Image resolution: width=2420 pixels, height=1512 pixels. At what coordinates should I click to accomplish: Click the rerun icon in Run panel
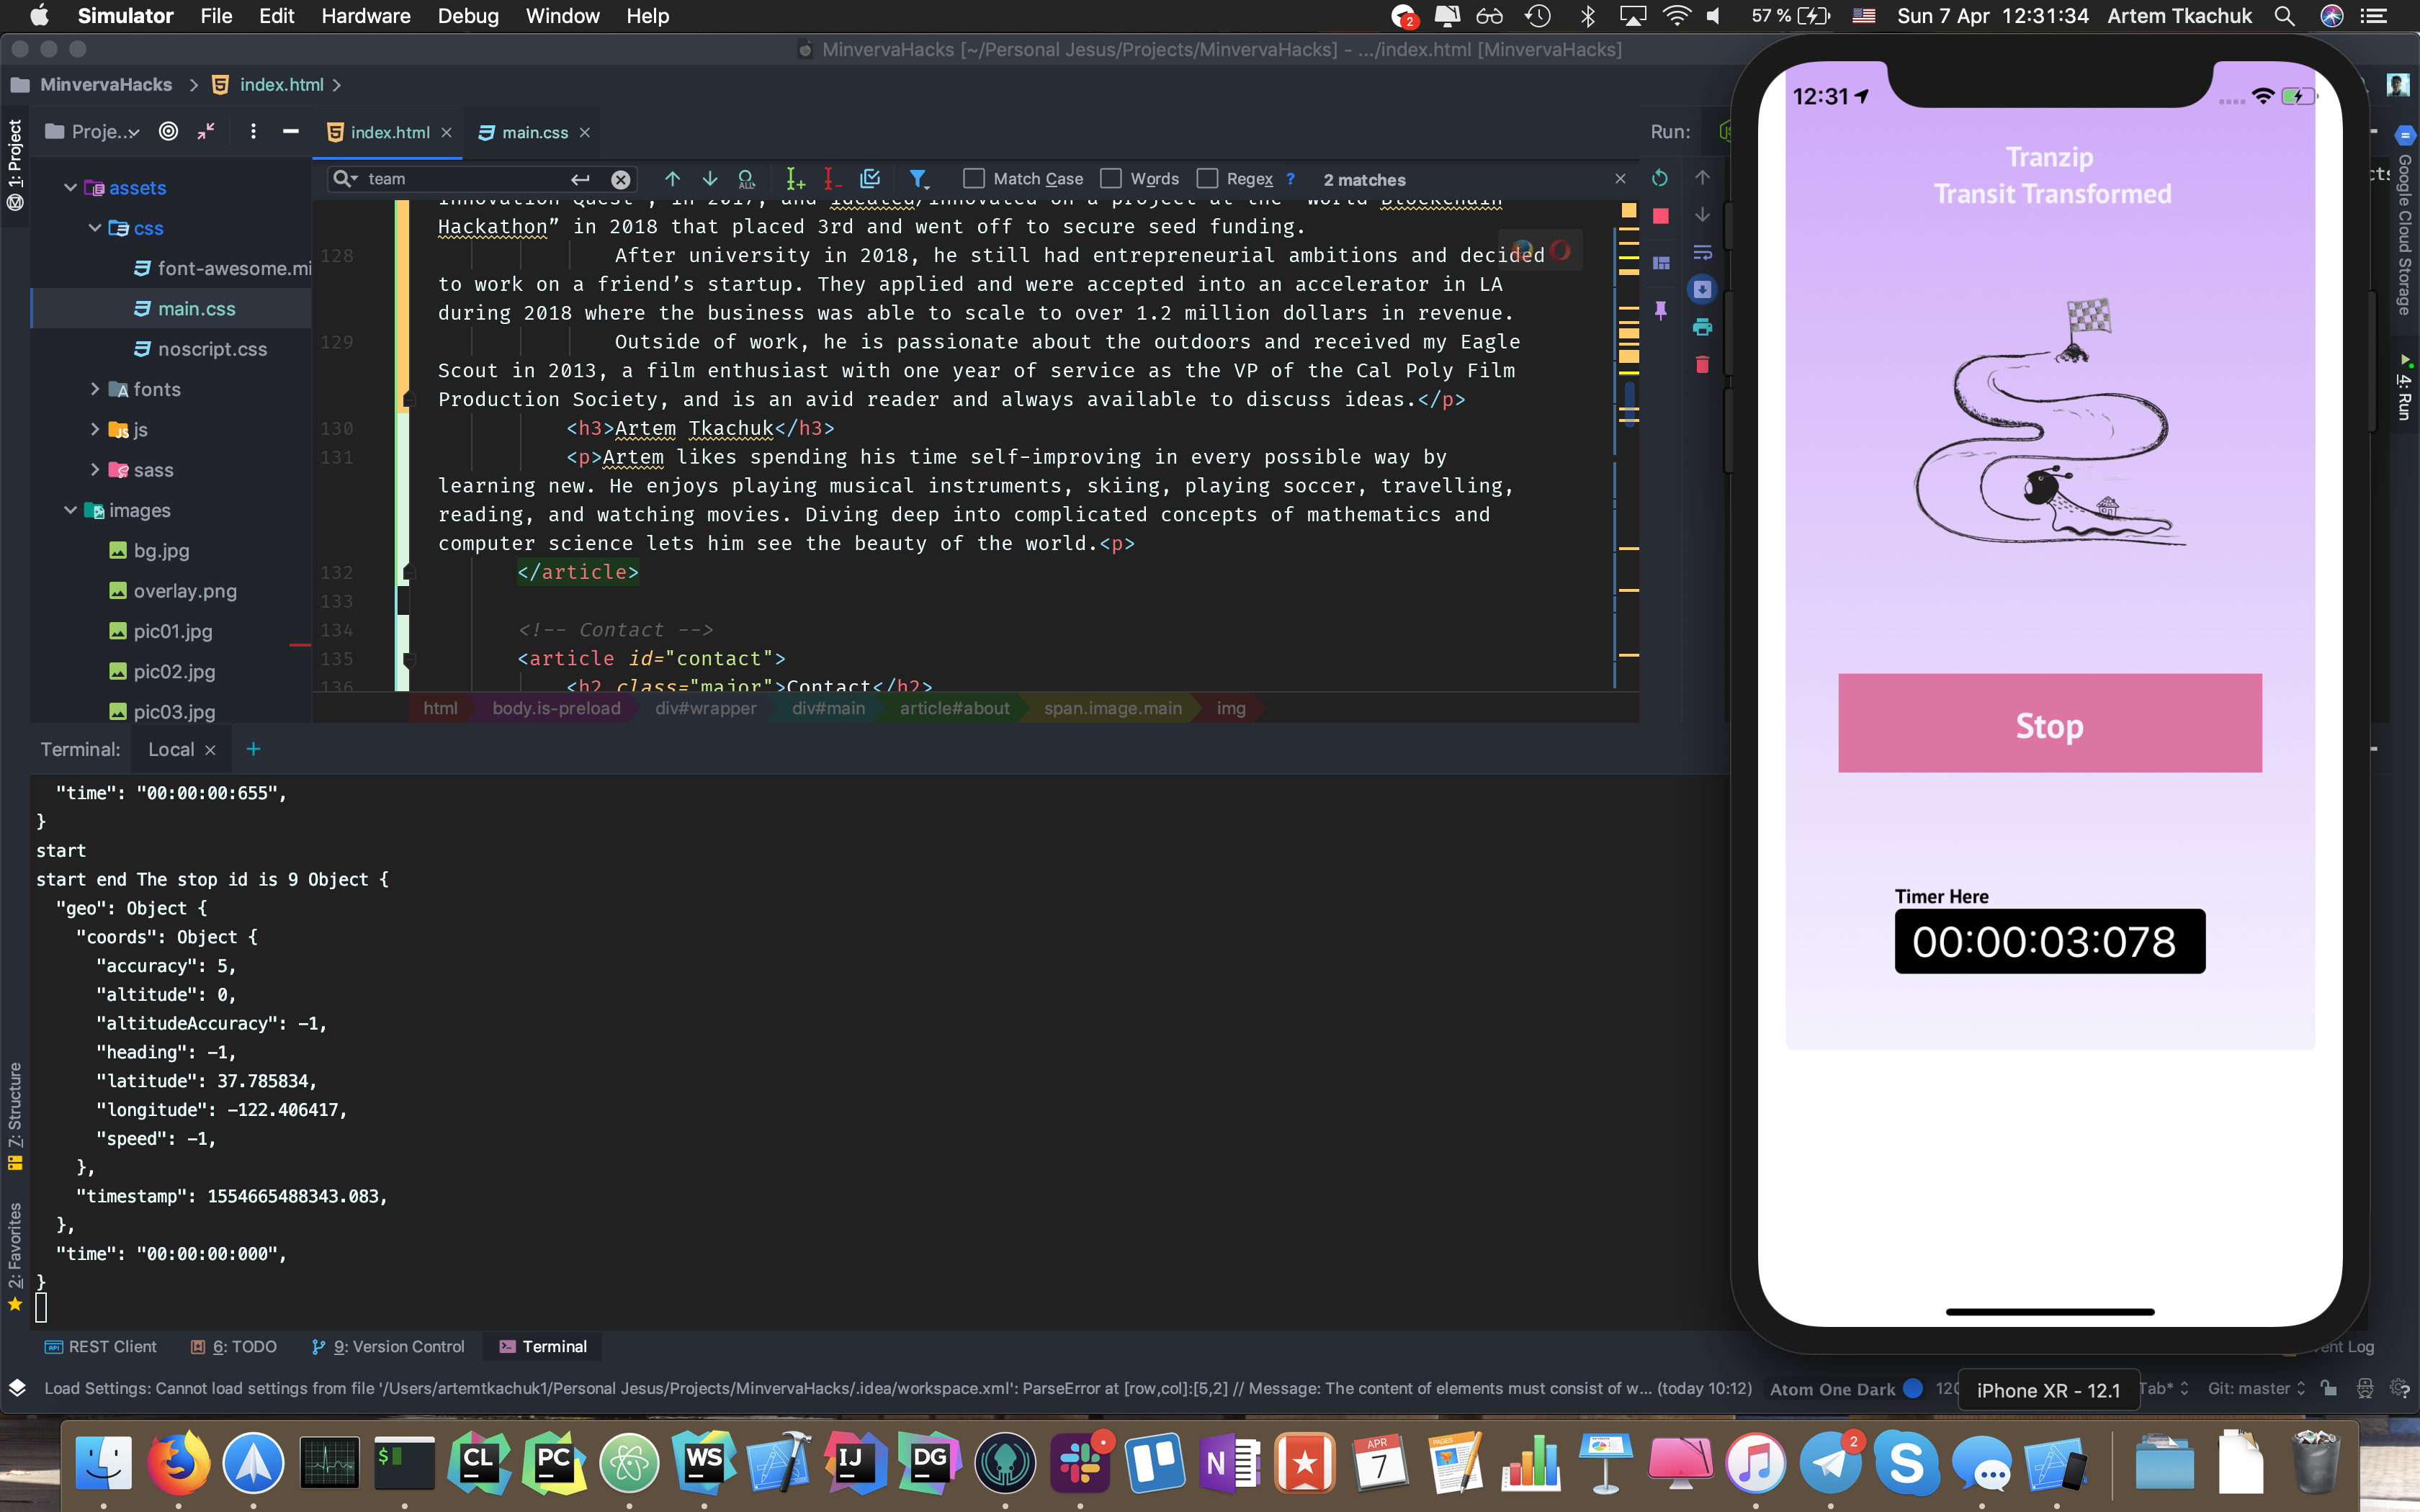tap(1660, 179)
